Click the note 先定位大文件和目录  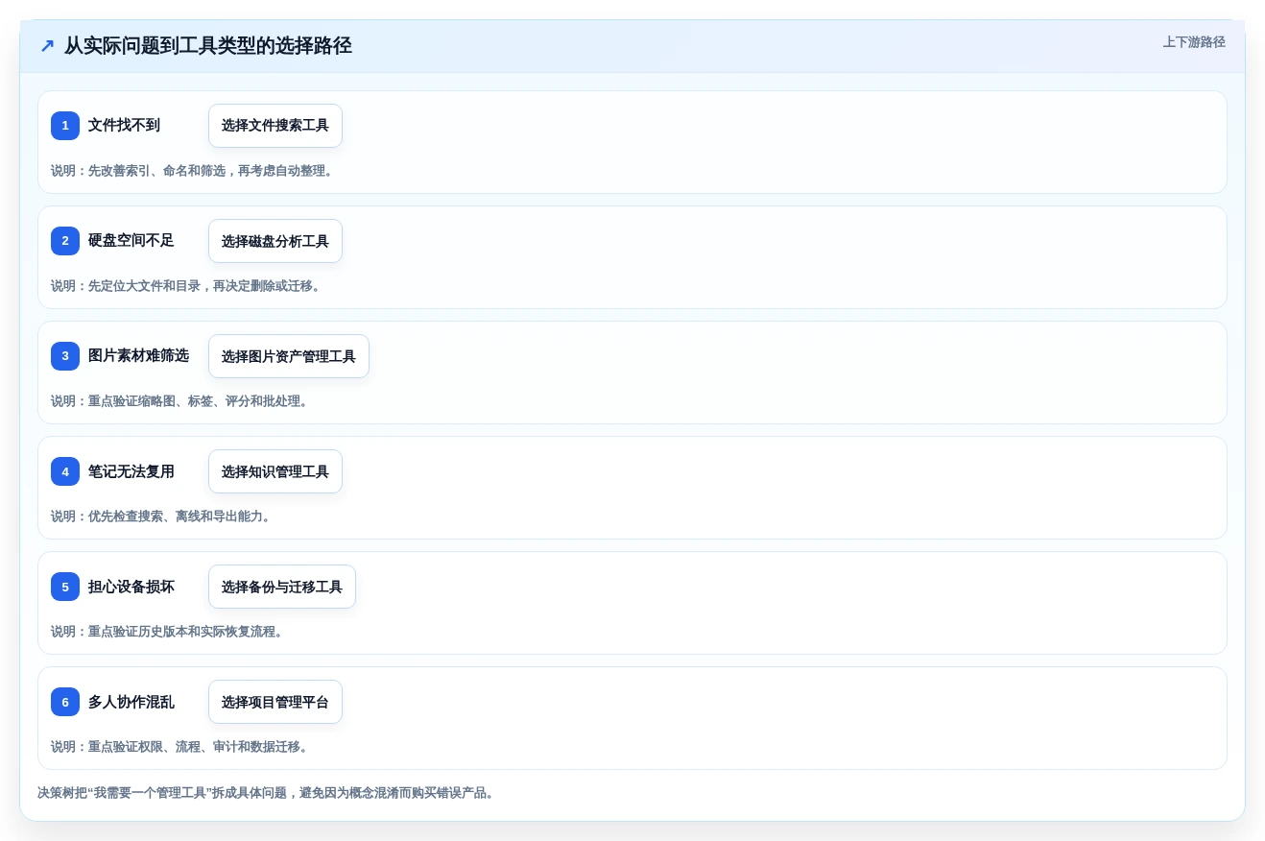[186, 286]
